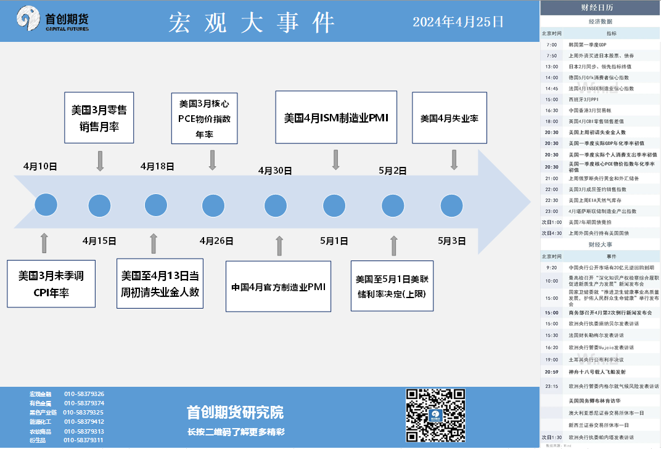Select the 美国3月成屋签约销售指数 row

(x=600, y=190)
